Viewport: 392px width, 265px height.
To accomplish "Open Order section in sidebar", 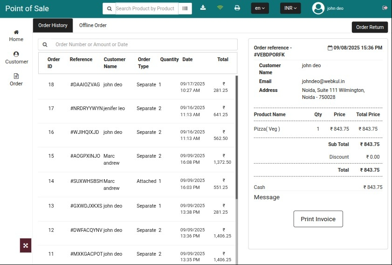I will point(16,80).
